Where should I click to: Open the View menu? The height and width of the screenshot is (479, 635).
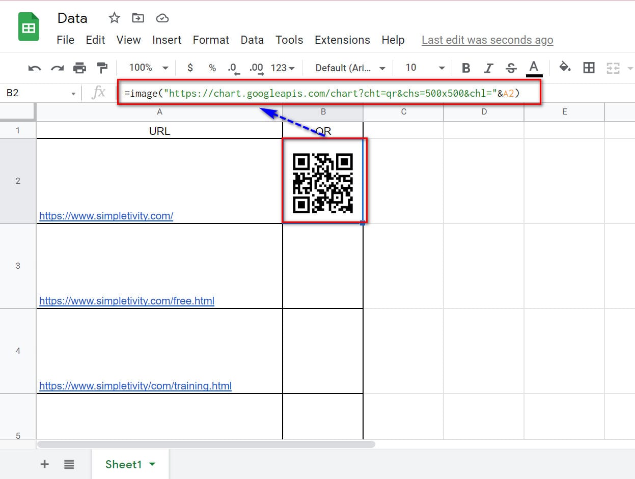tap(128, 40)
